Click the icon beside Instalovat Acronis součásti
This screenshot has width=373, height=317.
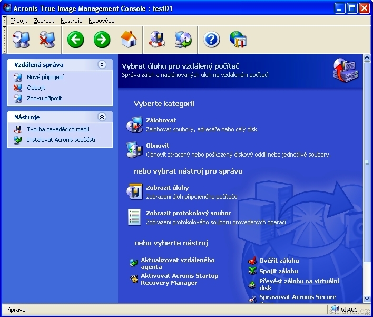coord(18,140)
